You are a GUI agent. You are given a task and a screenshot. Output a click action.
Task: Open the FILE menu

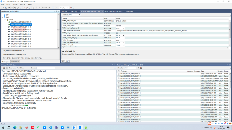[3, 4]
